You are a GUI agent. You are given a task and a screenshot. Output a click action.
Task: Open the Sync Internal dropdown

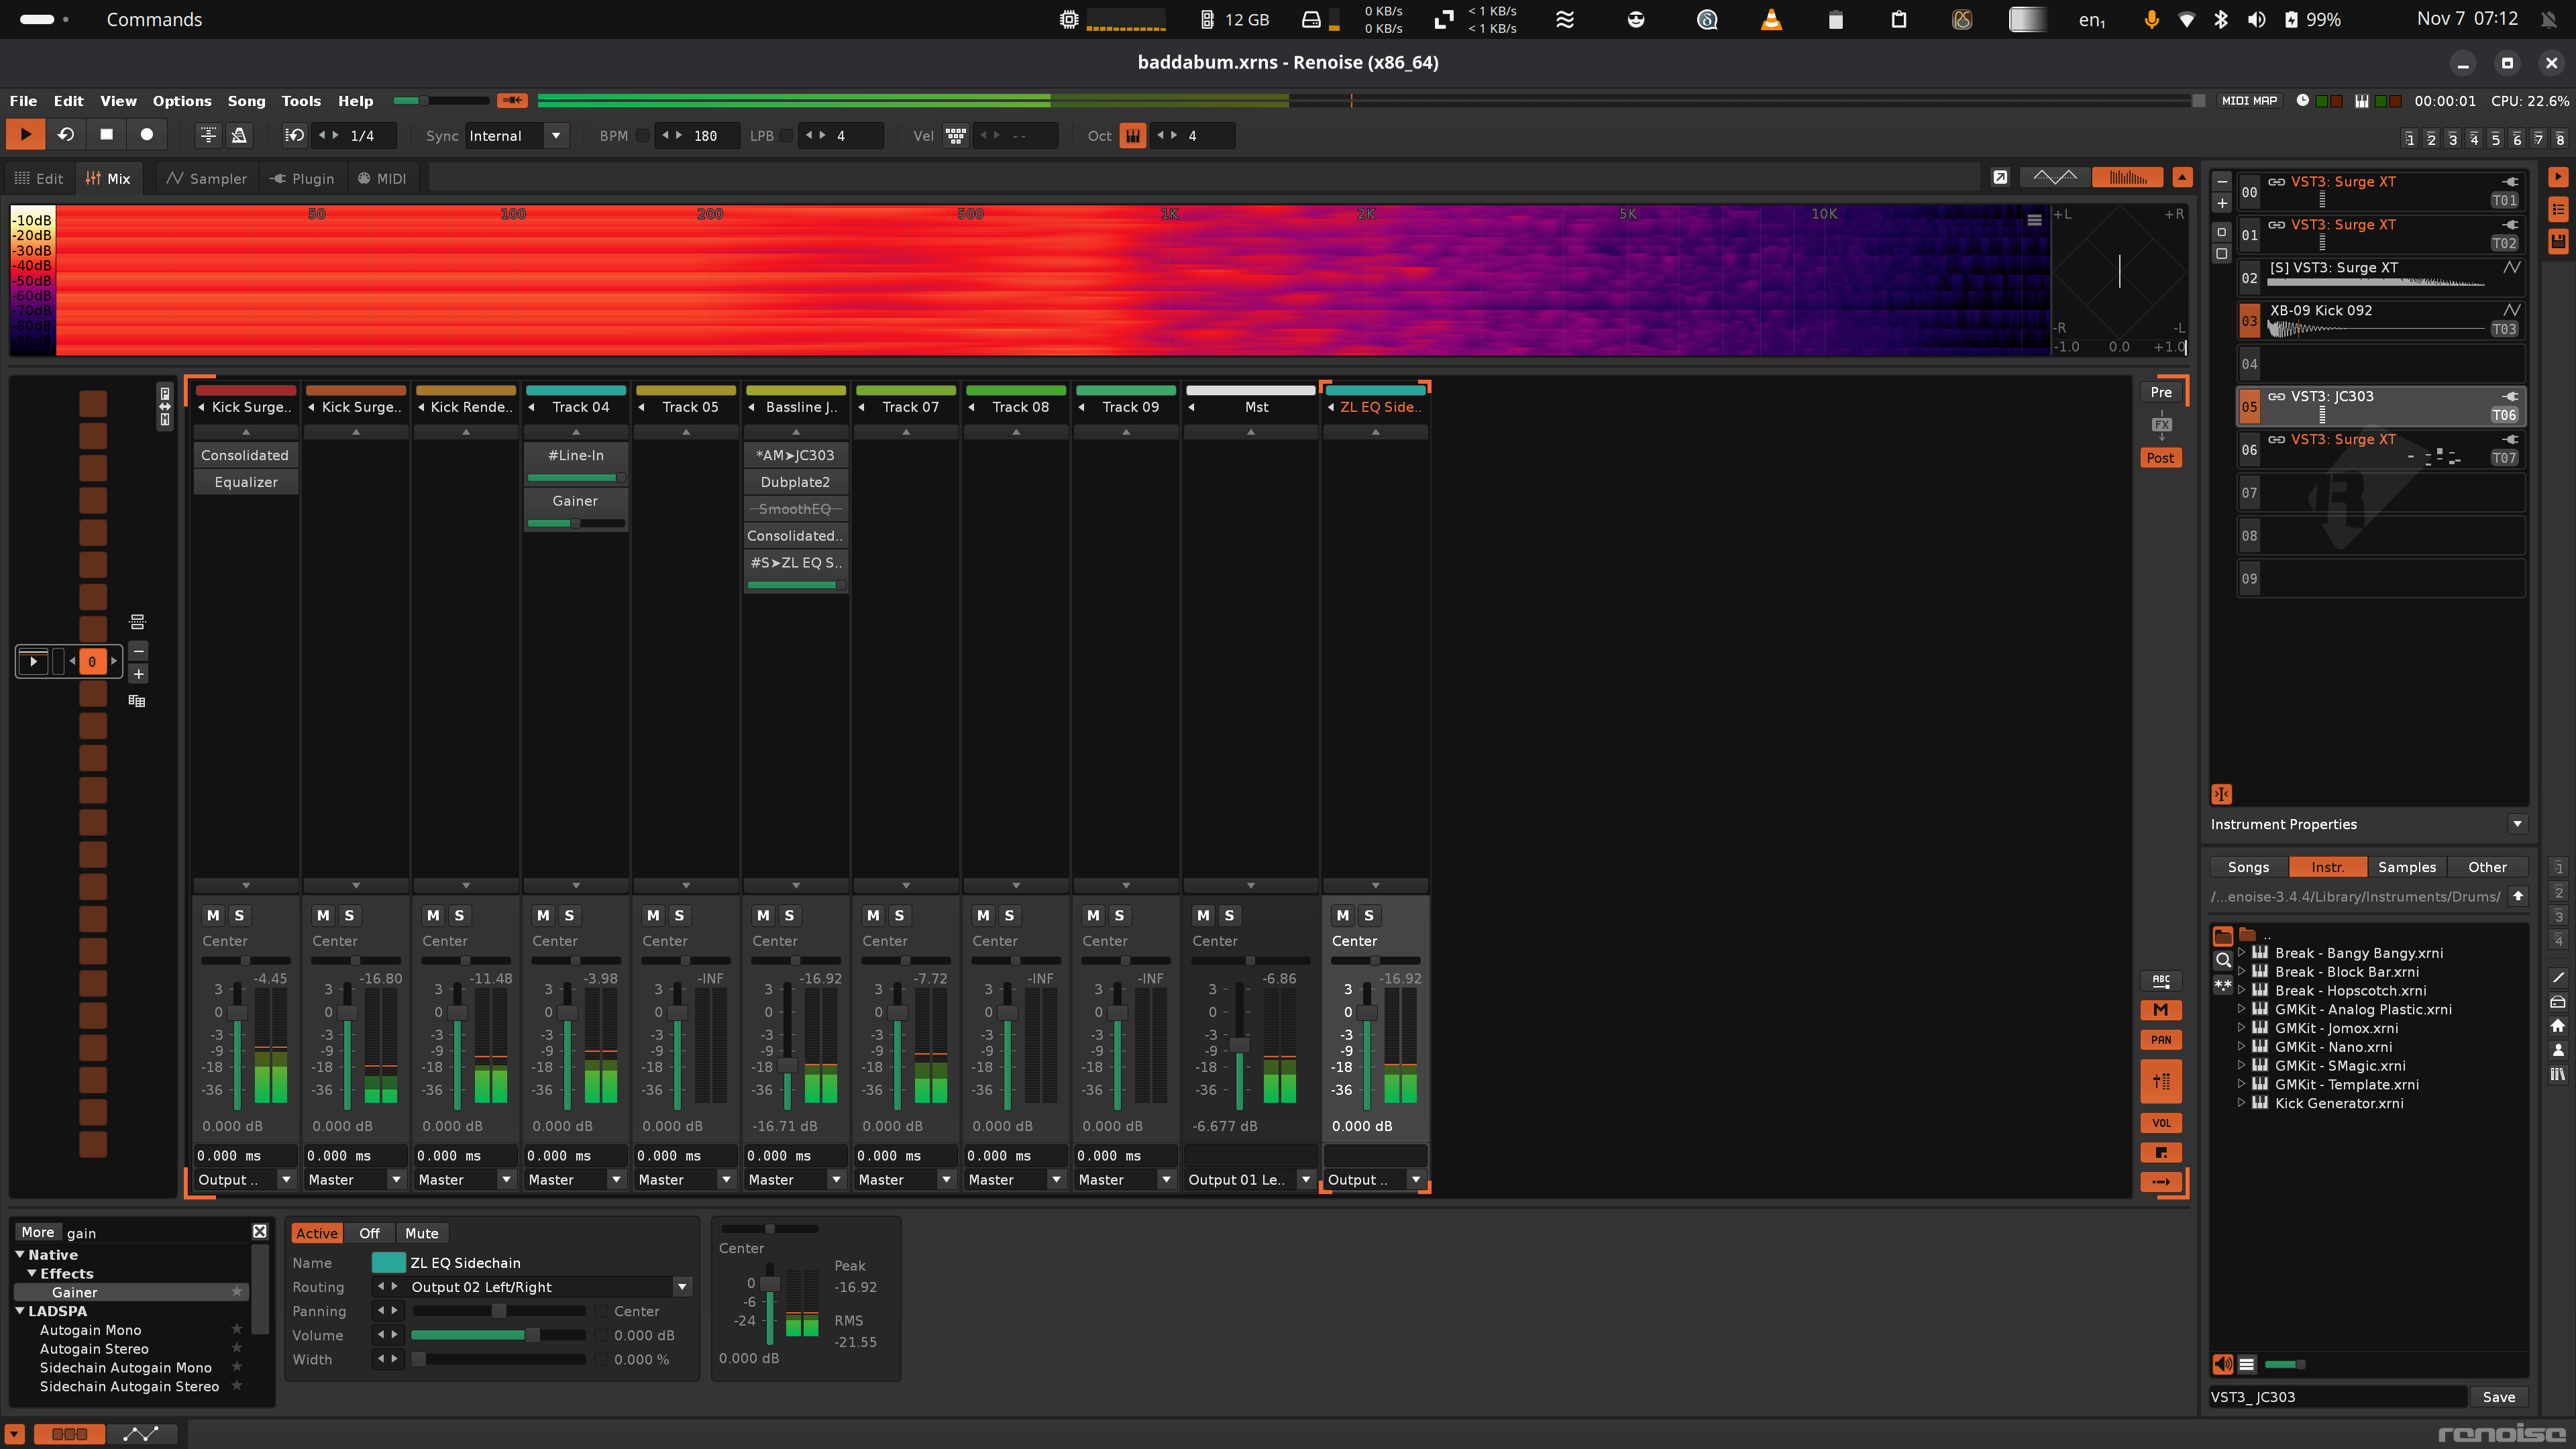coord(556,136)
